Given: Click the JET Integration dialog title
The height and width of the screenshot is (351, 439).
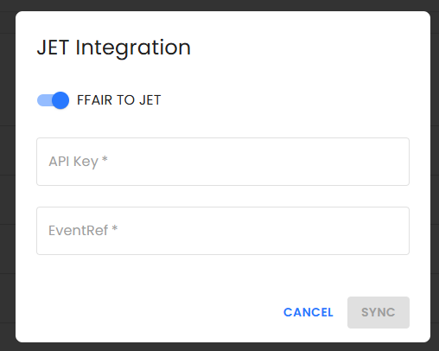Looking at the screenshot, I should pyautogui.click(x=114, y=48).
